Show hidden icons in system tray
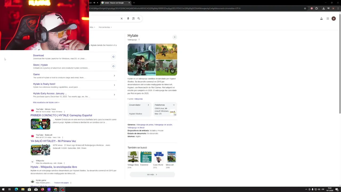 [306, 189]
